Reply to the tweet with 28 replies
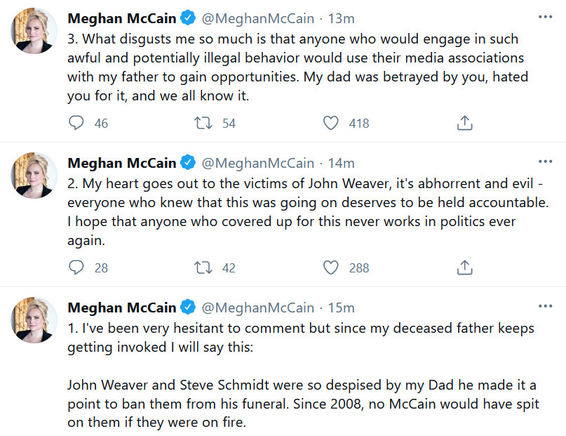566x436 pixels. pyautogui.click(x=76, y=267)
